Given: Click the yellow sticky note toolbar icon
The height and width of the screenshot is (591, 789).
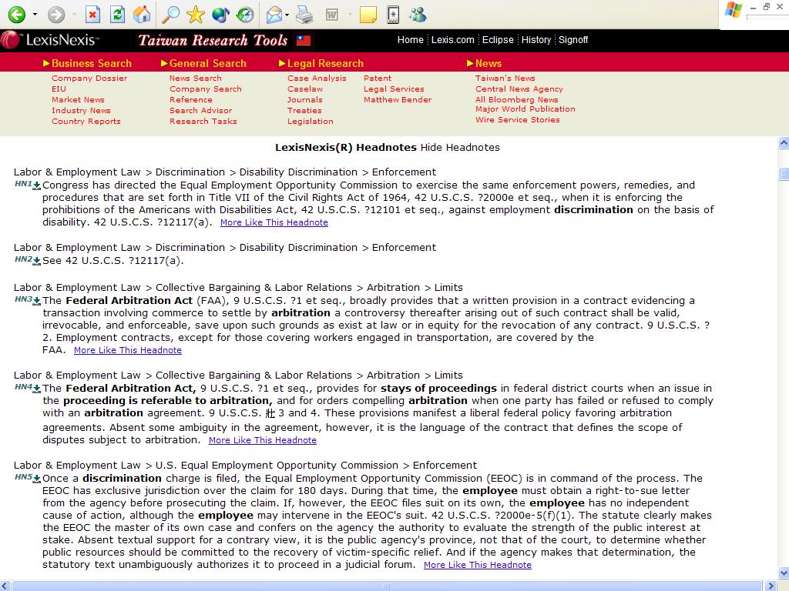Looking at the screenshot, I should click(368, 15).
